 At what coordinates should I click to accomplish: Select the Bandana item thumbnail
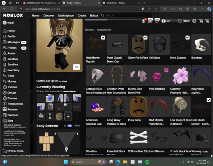[x=201, y=44]
